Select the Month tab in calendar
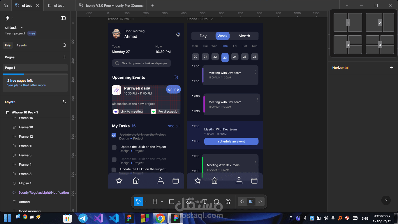Viewport: 398px width, 224px height. coord(244,36)
